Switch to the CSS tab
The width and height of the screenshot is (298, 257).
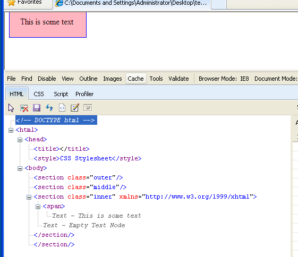tap(39, 94)
